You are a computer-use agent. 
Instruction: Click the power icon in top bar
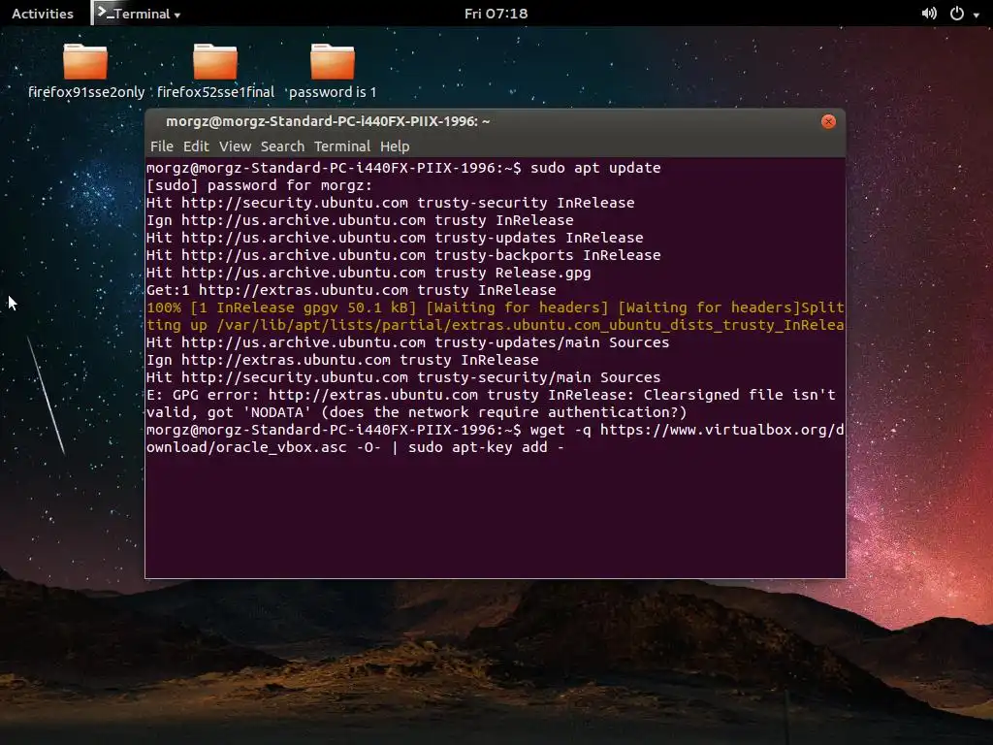(x=957, y=14)
